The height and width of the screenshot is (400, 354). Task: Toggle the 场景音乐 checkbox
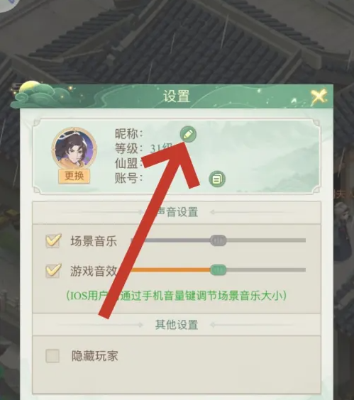[53, 240]
